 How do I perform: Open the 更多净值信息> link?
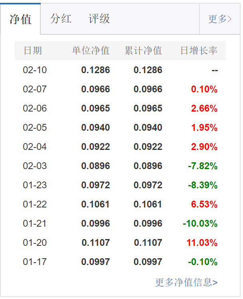(186, 282)
